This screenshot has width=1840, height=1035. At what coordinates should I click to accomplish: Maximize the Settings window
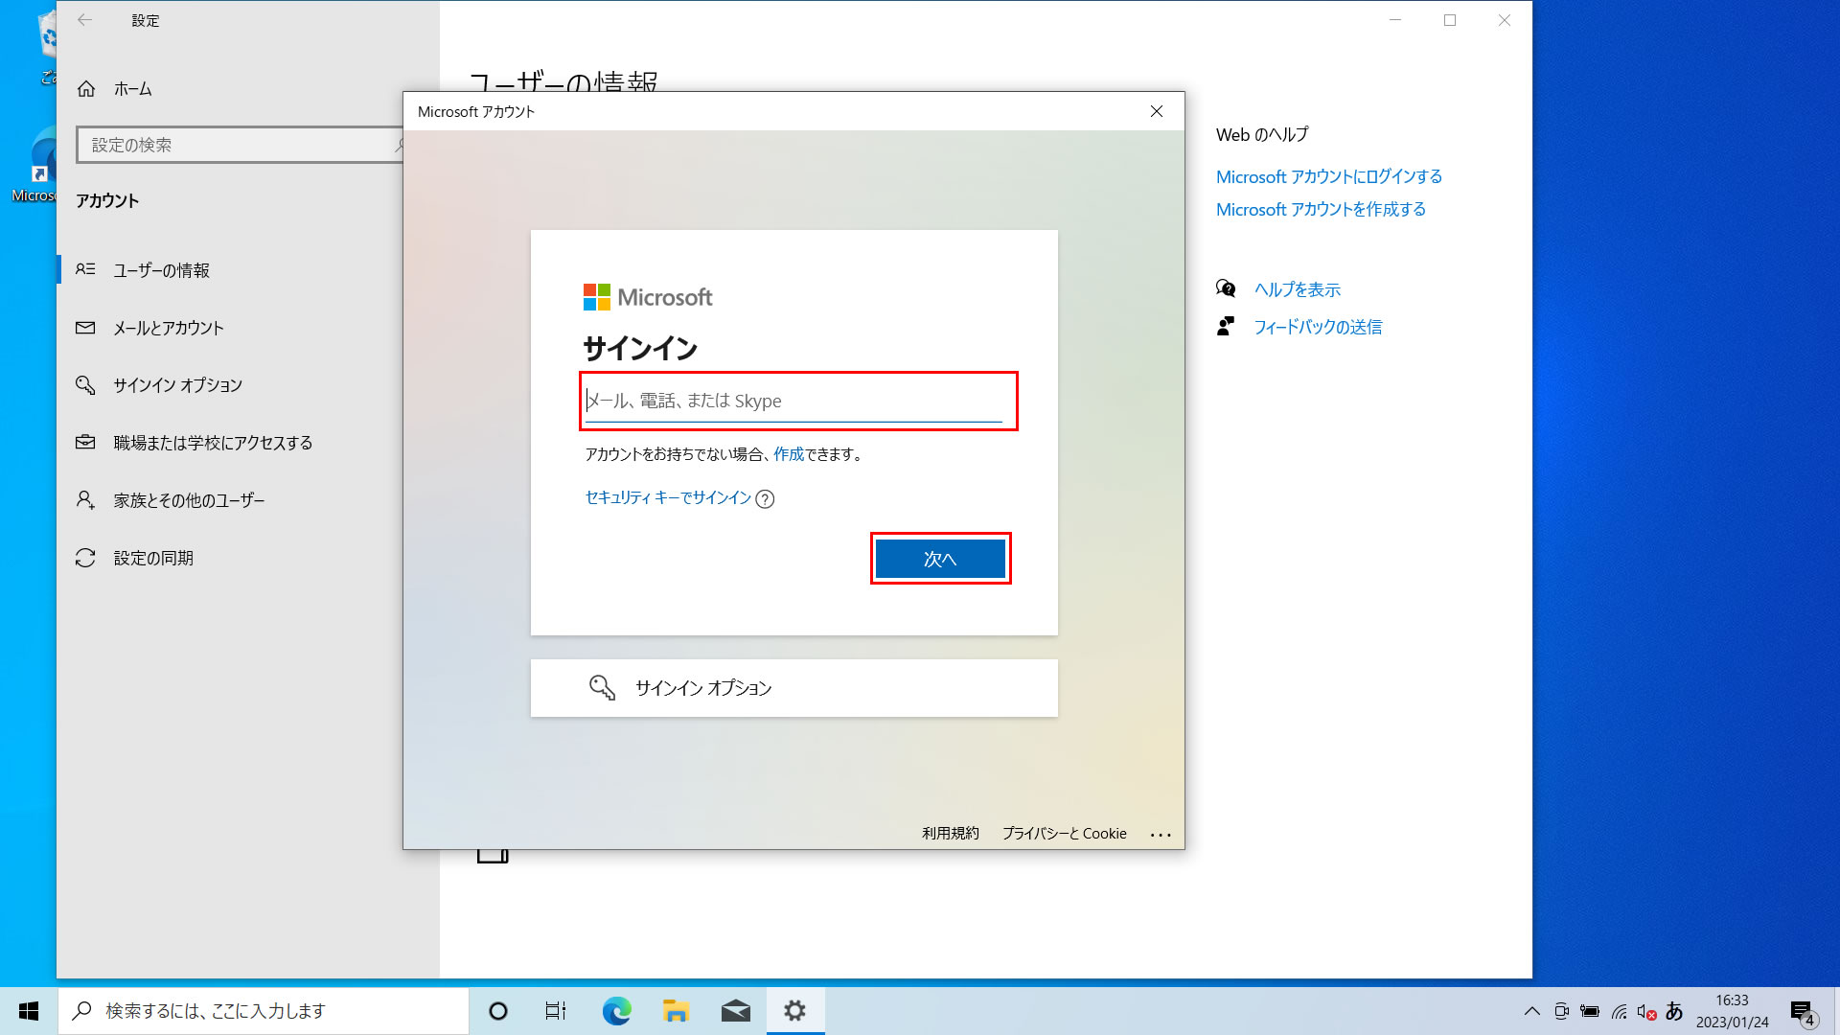[1450, 20]
